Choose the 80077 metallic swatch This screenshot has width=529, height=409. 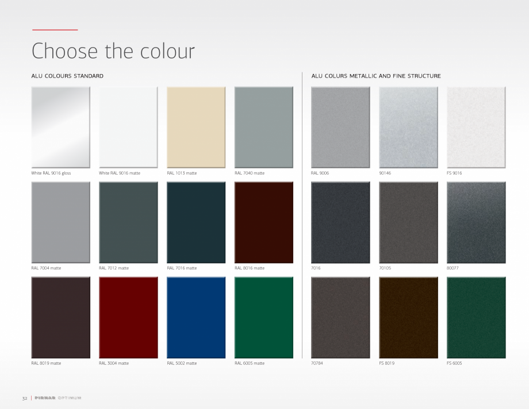pyautogui.click(x=476, y=222)
